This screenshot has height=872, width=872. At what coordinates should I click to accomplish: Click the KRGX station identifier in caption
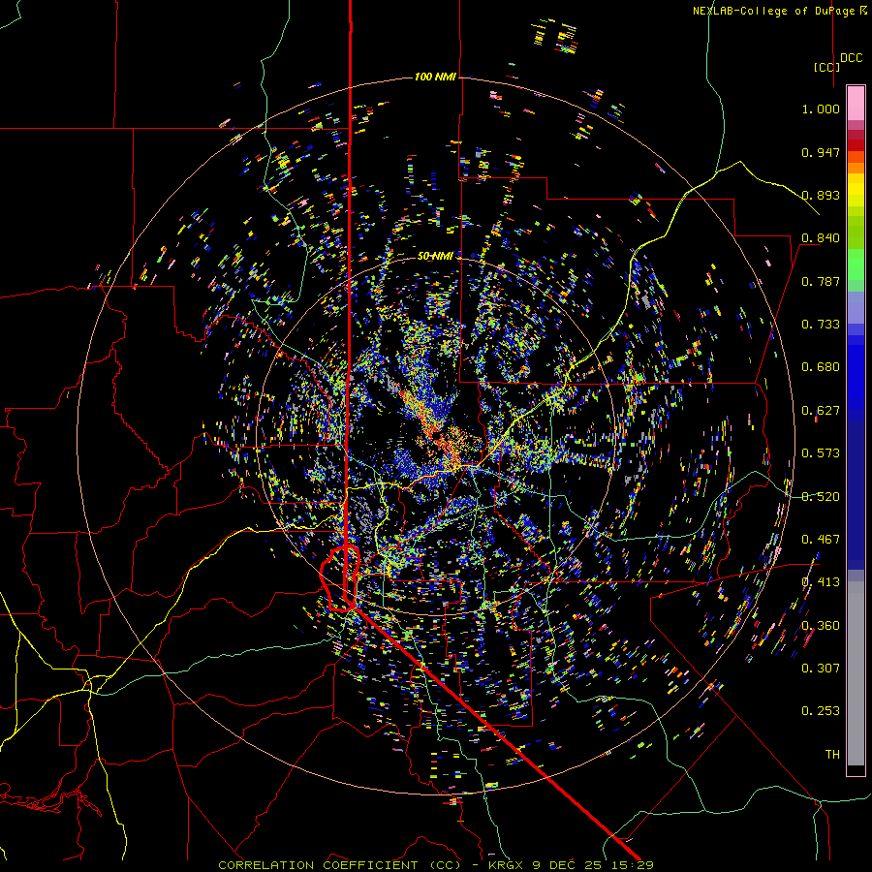507,865
